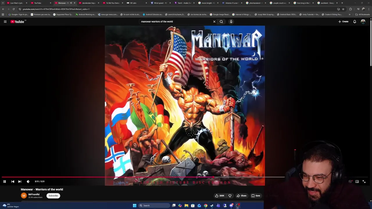
Task: Subscribe to MrFromRd channel
Action: coord(53,196)
